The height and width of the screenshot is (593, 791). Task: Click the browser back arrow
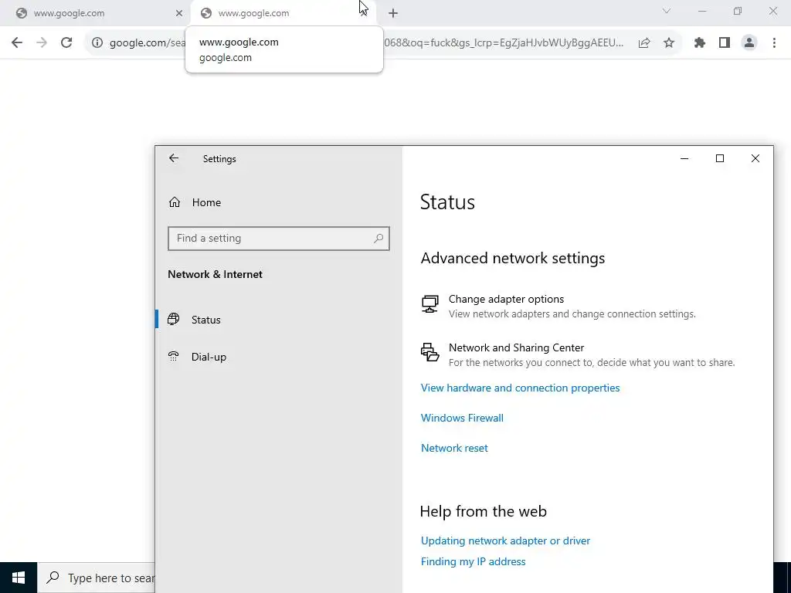pos(17,43)
